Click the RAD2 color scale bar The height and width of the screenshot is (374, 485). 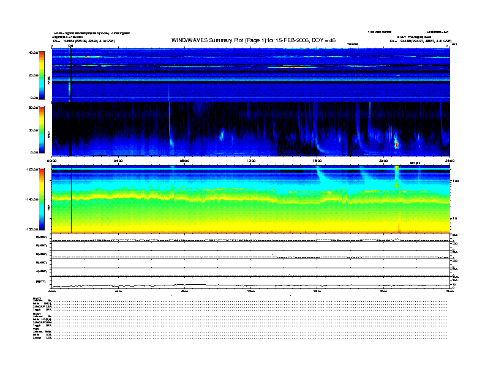pyautogui.click(x=42, y=75)
